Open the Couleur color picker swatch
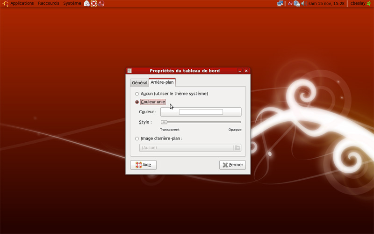 (201, 112)
